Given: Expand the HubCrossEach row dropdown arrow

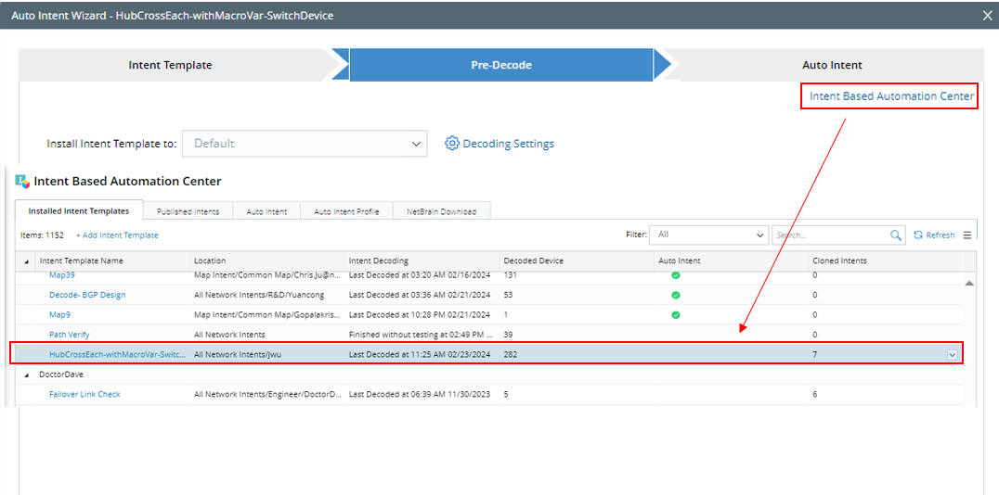Looking at the screenshot, I should [952, 354].
